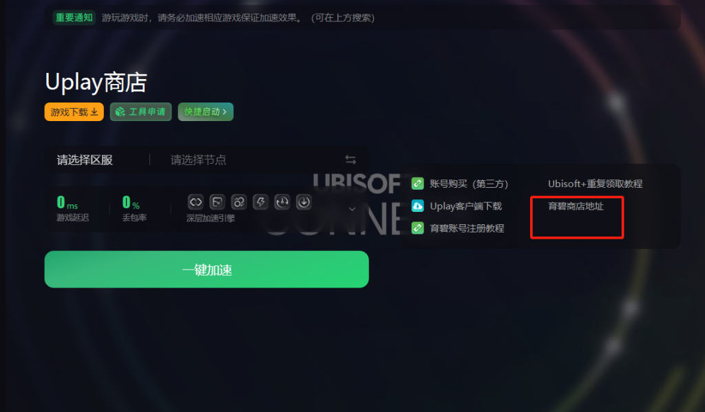
Task: Click the link icon beside 育碧账号注册教程
Action: coord(418,228)
